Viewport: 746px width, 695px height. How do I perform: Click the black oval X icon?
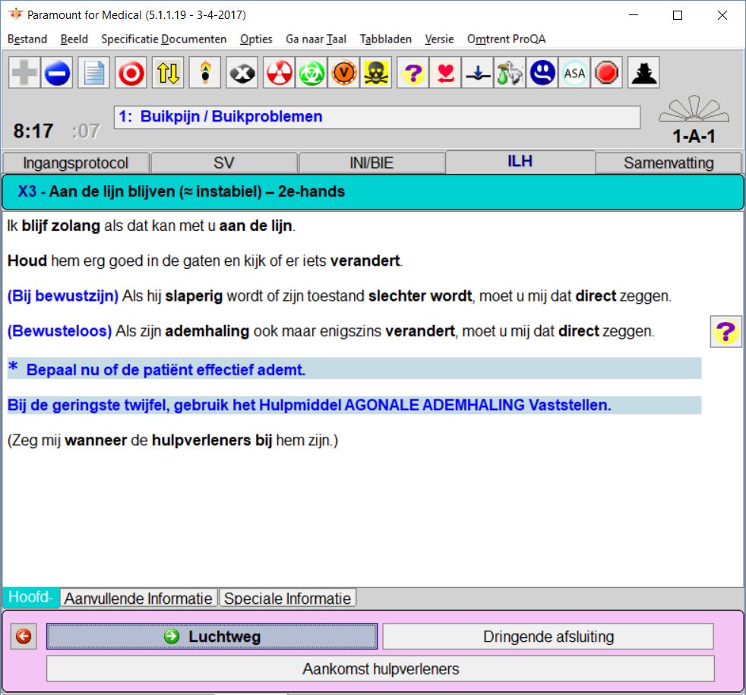[242, 73]
